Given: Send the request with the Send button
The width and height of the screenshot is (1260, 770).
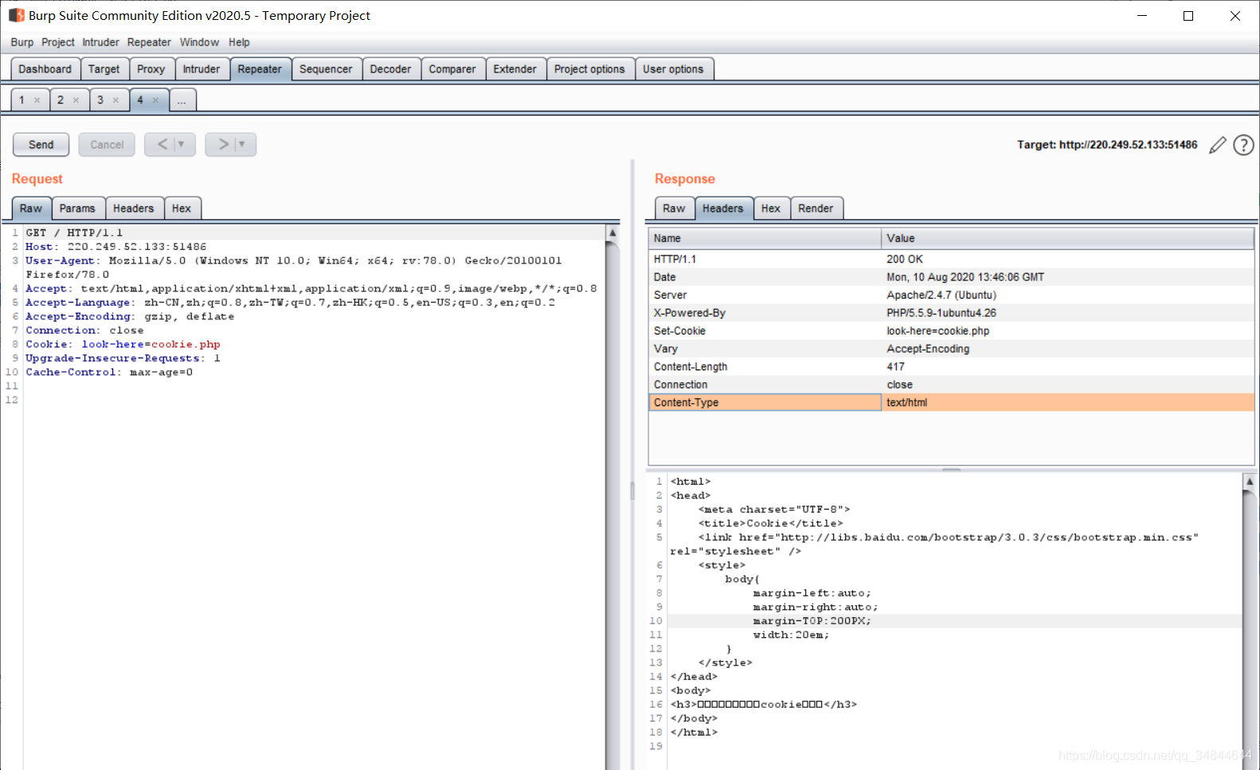Looking at the screenshot, I should 41,145.
